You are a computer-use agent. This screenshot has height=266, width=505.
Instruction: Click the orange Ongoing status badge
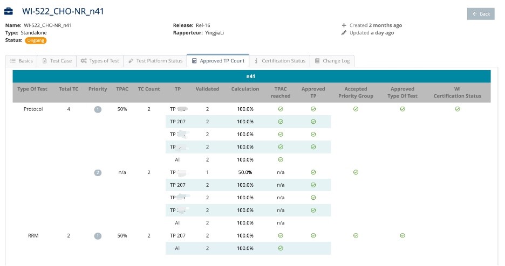click(x=36, y=40)
